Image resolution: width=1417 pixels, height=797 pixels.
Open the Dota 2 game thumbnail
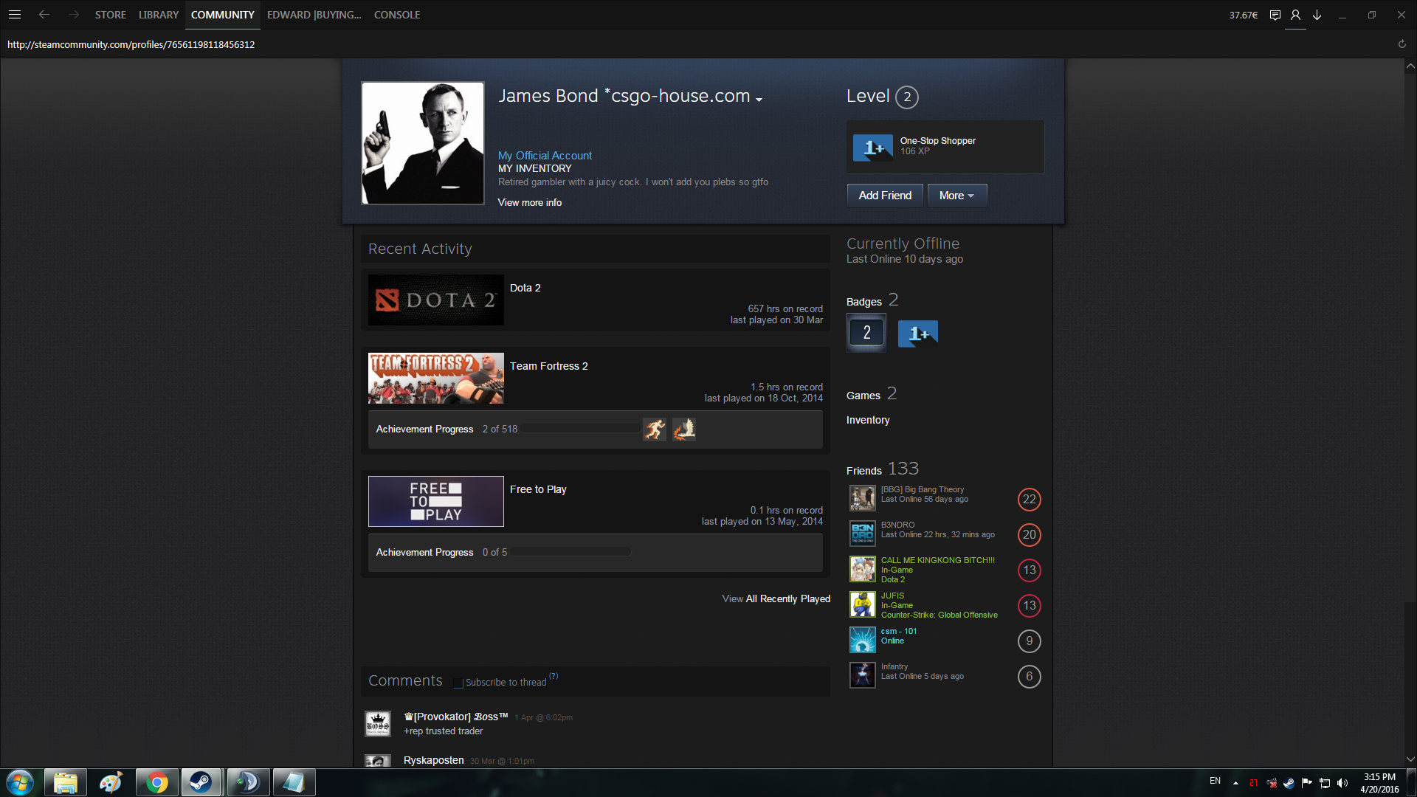435,300
